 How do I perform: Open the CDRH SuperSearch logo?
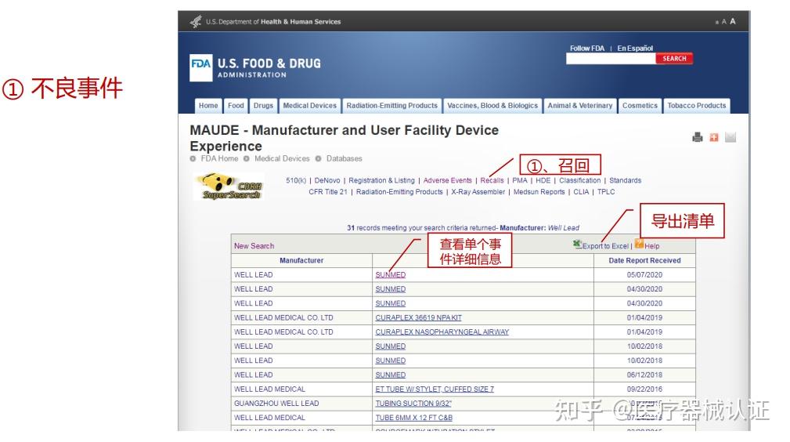[x=229, y=187]
